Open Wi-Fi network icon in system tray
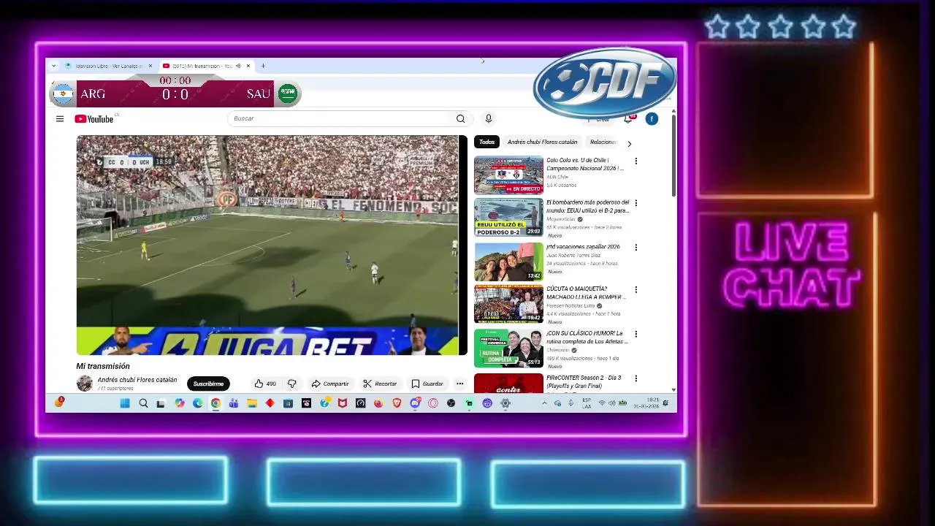 tap(602, 403)
